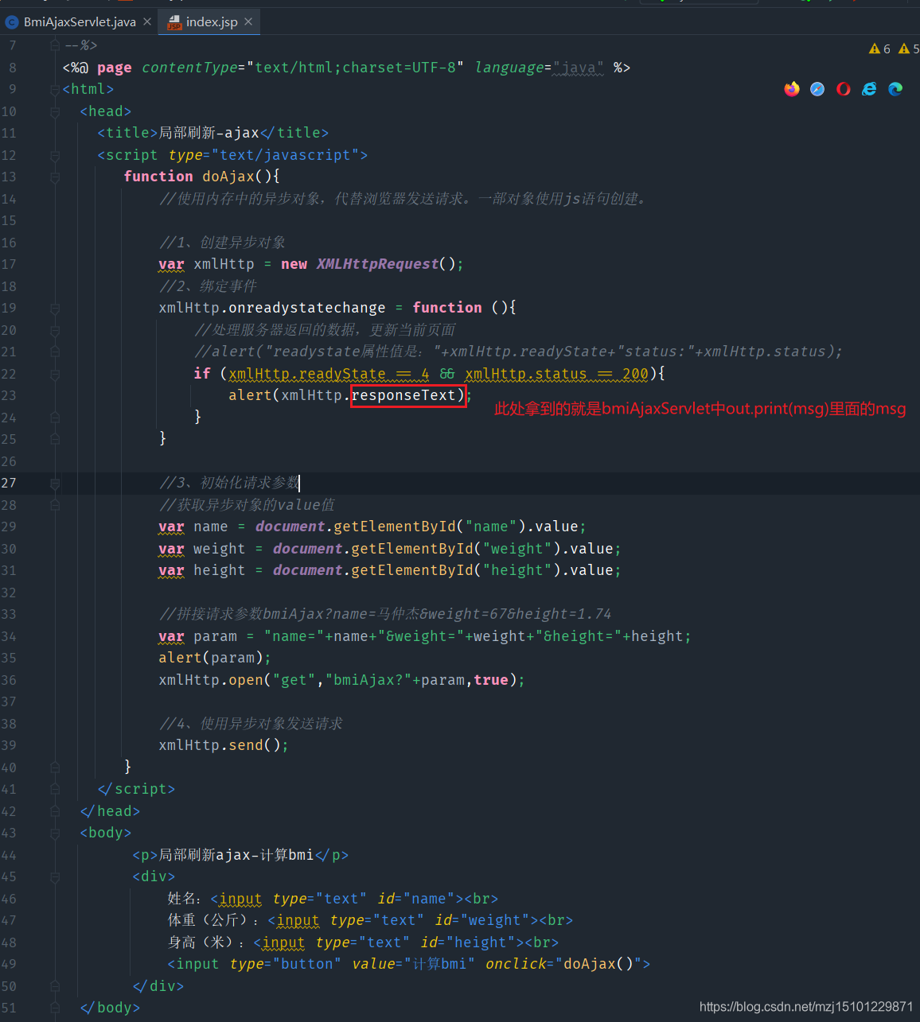Open page preview in Safari browser
The width and height of the screenshot is (920, 1022).
point(817,89)
